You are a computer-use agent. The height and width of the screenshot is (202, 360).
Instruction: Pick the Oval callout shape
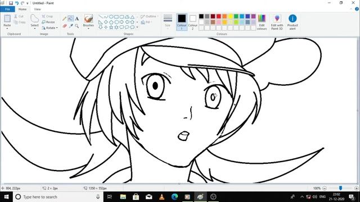pyautogui.click(x=127, y=27)
